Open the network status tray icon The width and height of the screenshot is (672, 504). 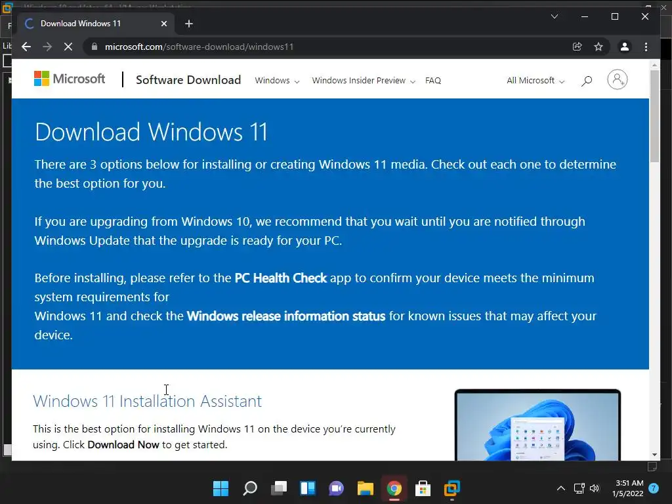tap(579, 488)
